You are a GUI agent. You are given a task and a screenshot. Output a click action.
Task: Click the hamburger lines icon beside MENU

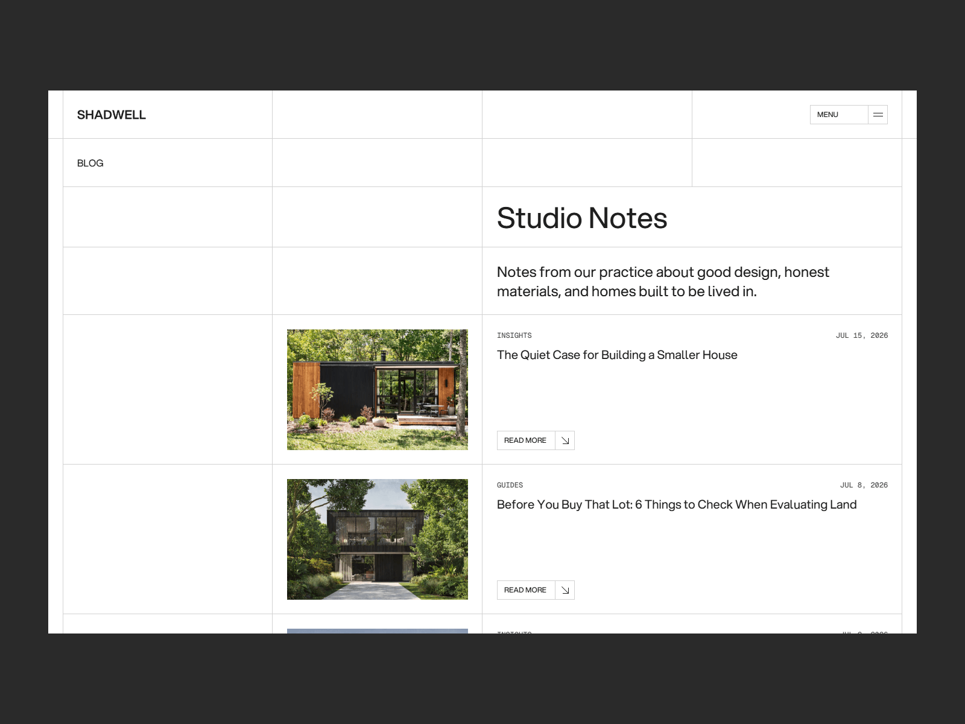pyautogui.click(x=878, y=115)
